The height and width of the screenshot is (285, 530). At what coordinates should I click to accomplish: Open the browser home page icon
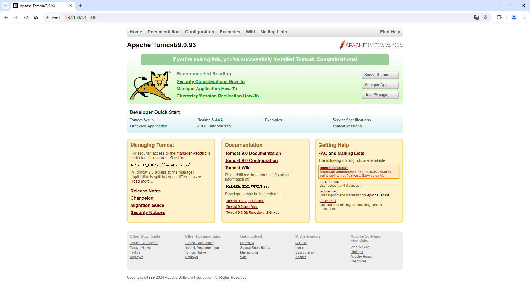(x=36, y=17)
